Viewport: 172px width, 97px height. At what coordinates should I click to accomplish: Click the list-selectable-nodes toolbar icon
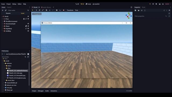[x=46, y=10]
